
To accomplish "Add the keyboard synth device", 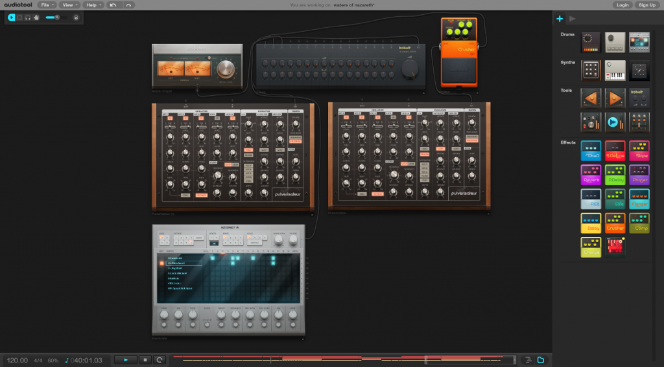I will [x=615, y=70].
